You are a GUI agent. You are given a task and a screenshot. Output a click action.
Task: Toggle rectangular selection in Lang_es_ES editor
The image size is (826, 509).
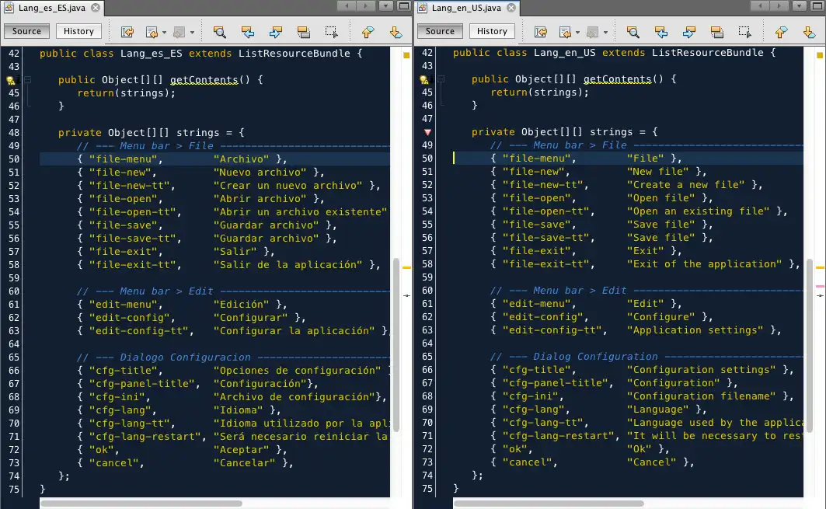pos(331,32)
